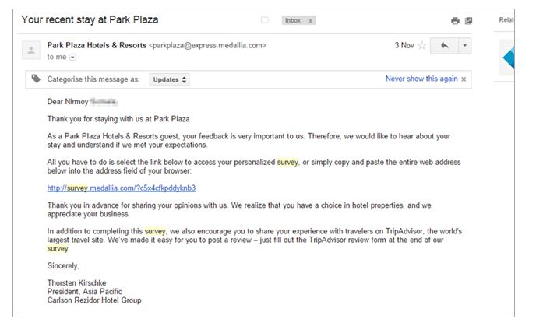This screenshot has width=557, height=333.
Task: Open the survey.medallia.com survey link
Action: pyautogui.click(x=121, y=188)
